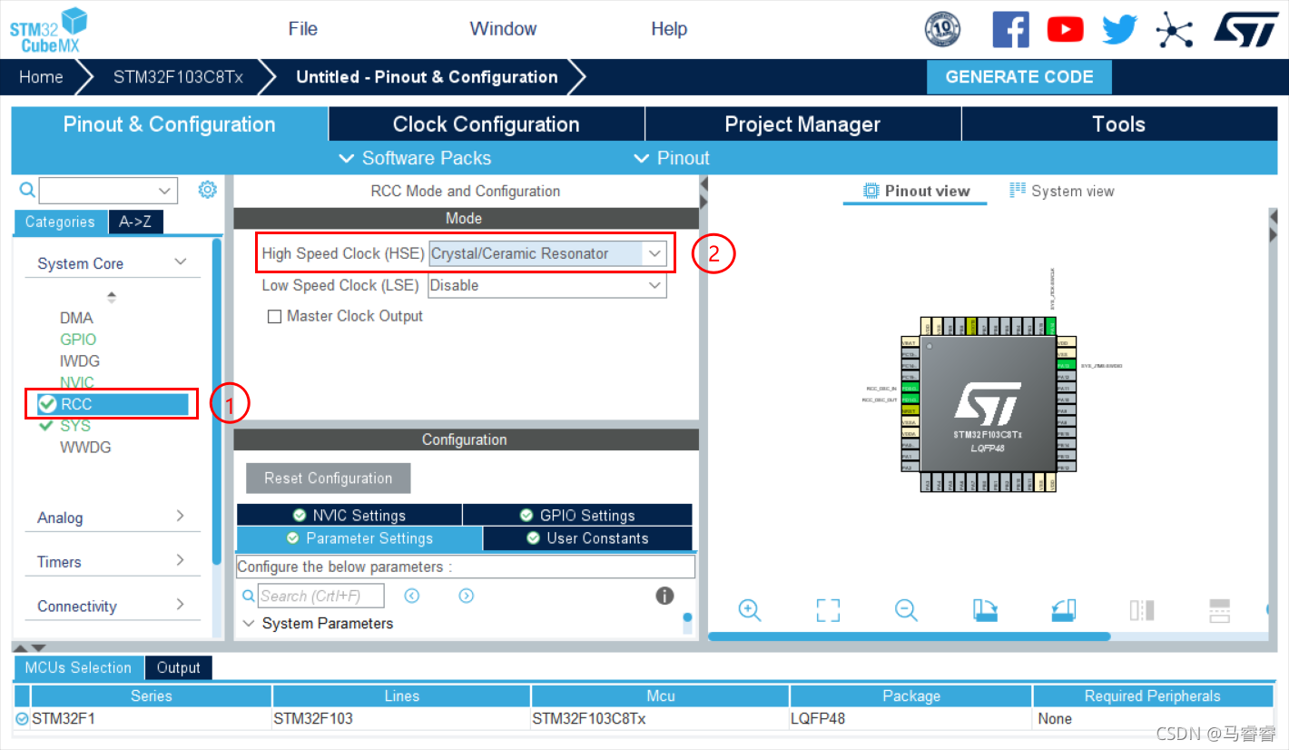Go to STM32F103C8Tx breadcrumb
Image resolution: width=1289 pixels, height=750 pixels.
click(x=178, y=77)
